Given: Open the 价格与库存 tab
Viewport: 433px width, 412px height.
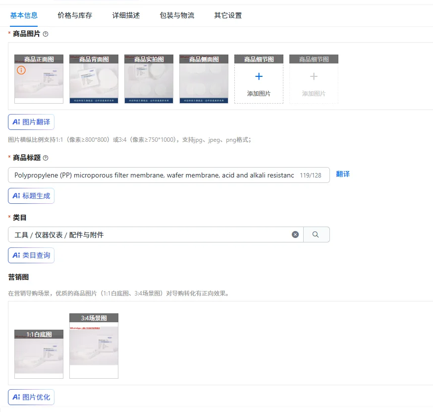Looking at the screenshot, I should [74, 15].
